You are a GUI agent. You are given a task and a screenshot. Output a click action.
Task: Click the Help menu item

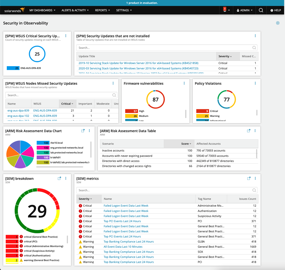[276, 10]
